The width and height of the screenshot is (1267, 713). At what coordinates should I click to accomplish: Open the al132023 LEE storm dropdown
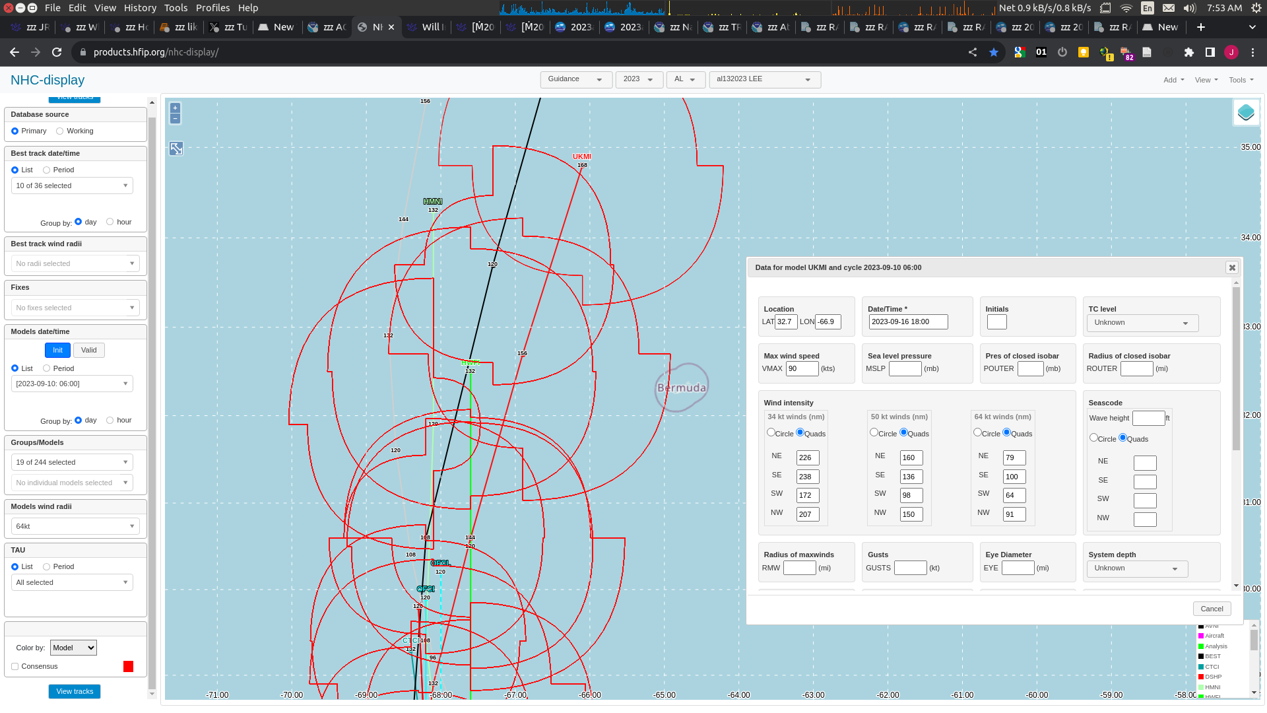point(765,79)
